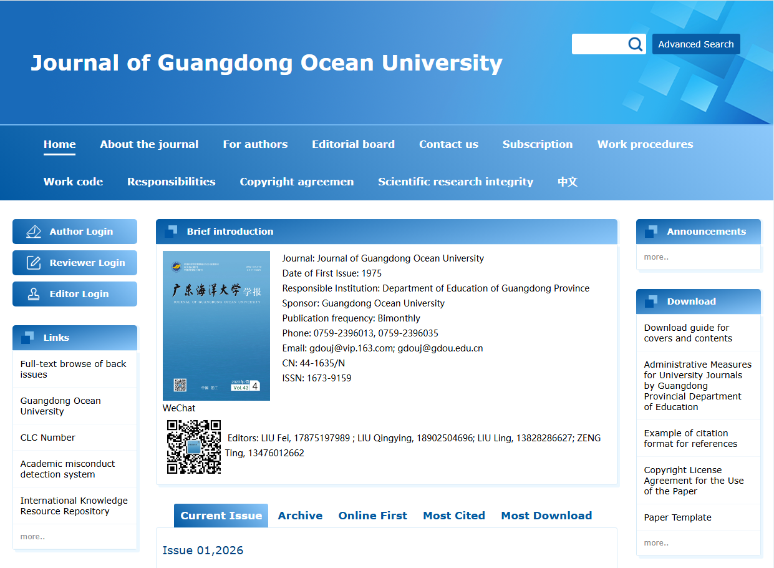Image resolution: width=774 pixels, height=568 pixels.
Task: Click the Editor Login stamp icon
Action: (x=34, y=294)
